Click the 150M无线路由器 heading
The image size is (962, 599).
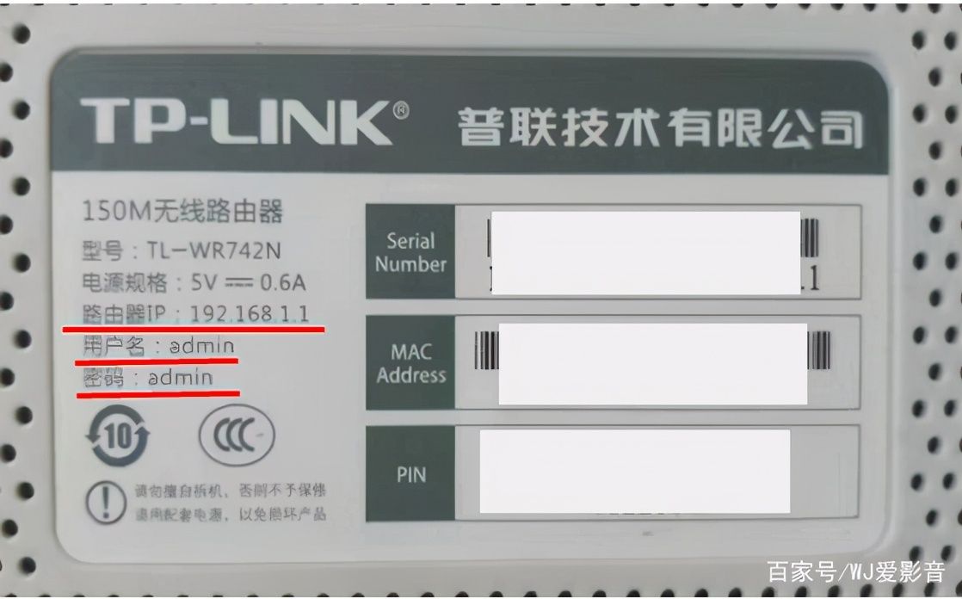pyautogui.click(x=182, y=212)
